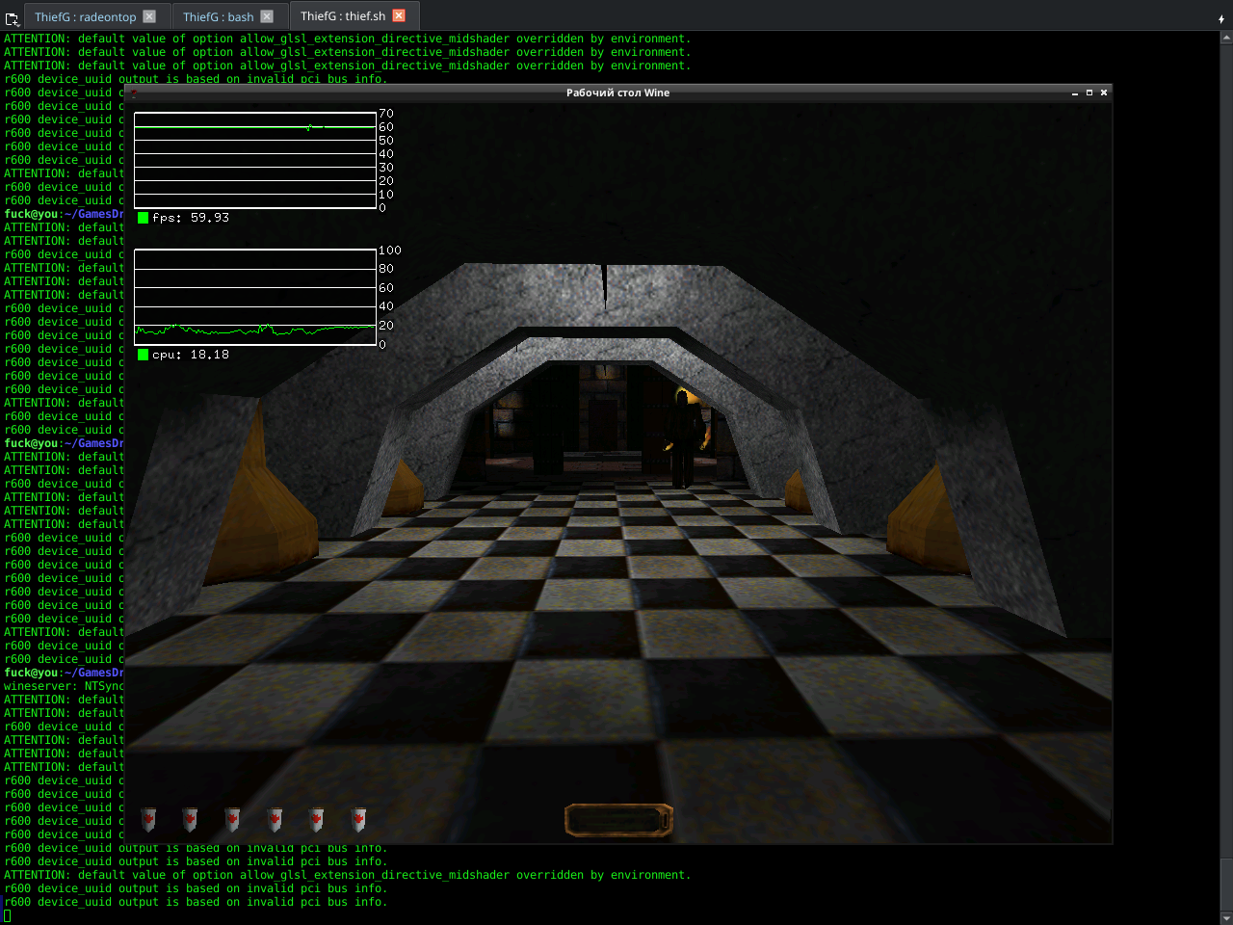Click the terminal scrollbar up arrow
The height and width of the screenshot is (925, 1233).
(1226, 38)
